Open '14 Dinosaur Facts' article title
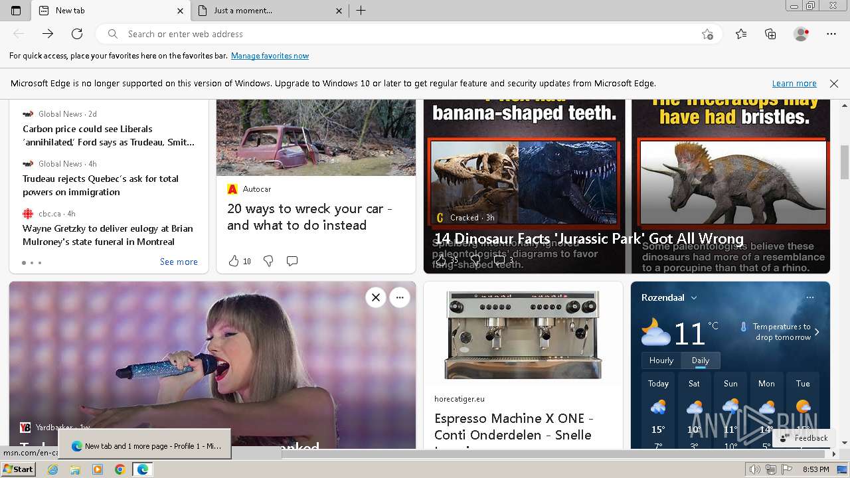The height and width of the screenshot is (478, 850). pos(588,239)
